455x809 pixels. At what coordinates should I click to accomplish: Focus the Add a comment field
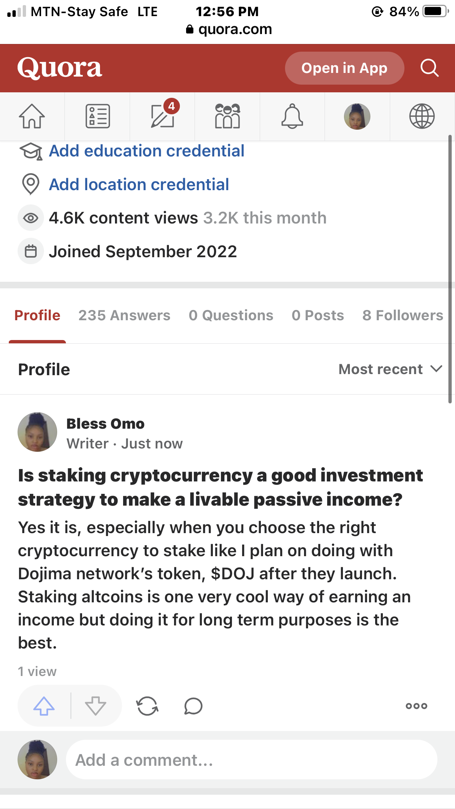point(251,760)
